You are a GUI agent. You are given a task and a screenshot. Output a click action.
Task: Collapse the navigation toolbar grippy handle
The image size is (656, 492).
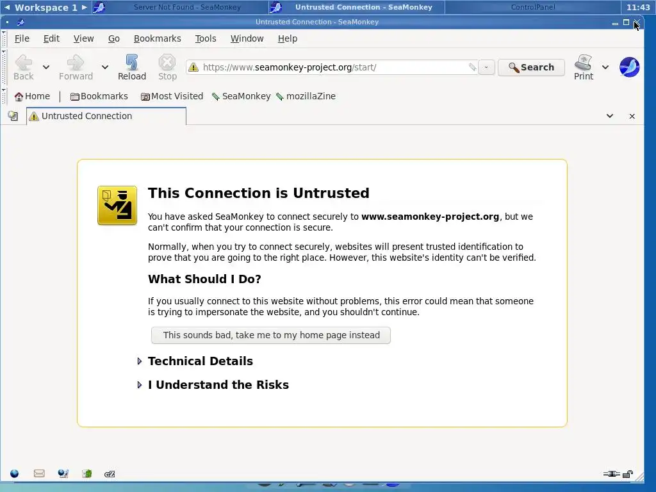(4, 67)
